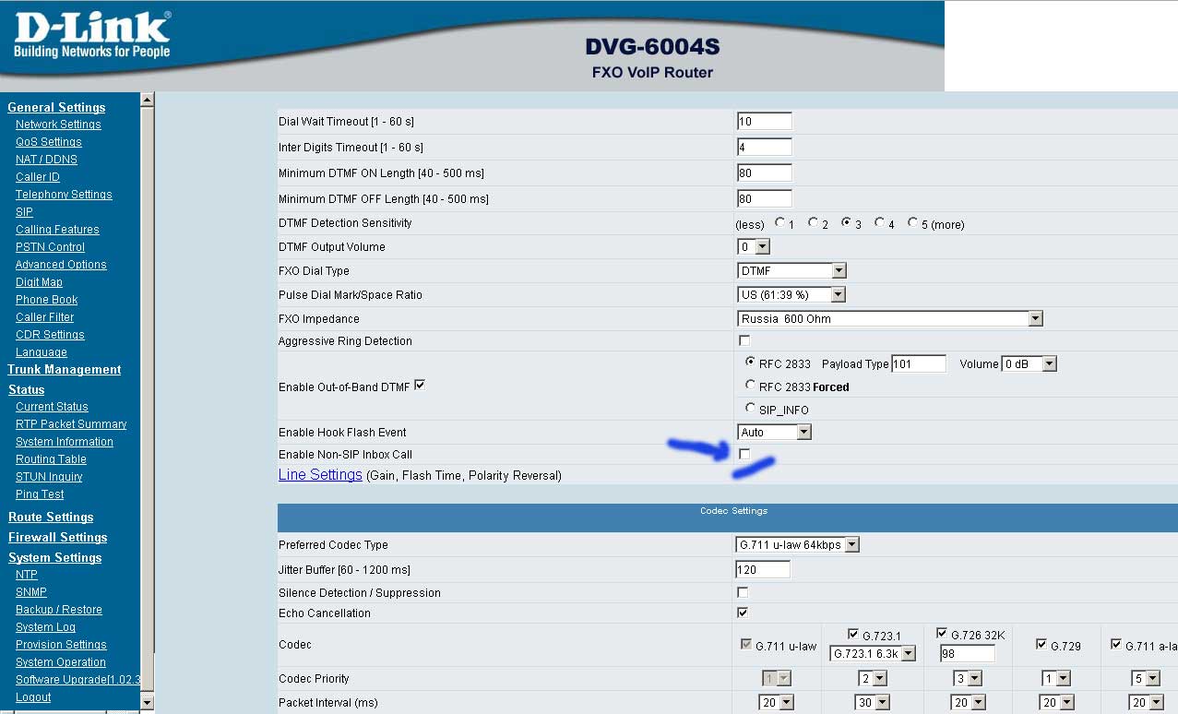Click Jitter Buffer input field

click(x=763, y=570)
